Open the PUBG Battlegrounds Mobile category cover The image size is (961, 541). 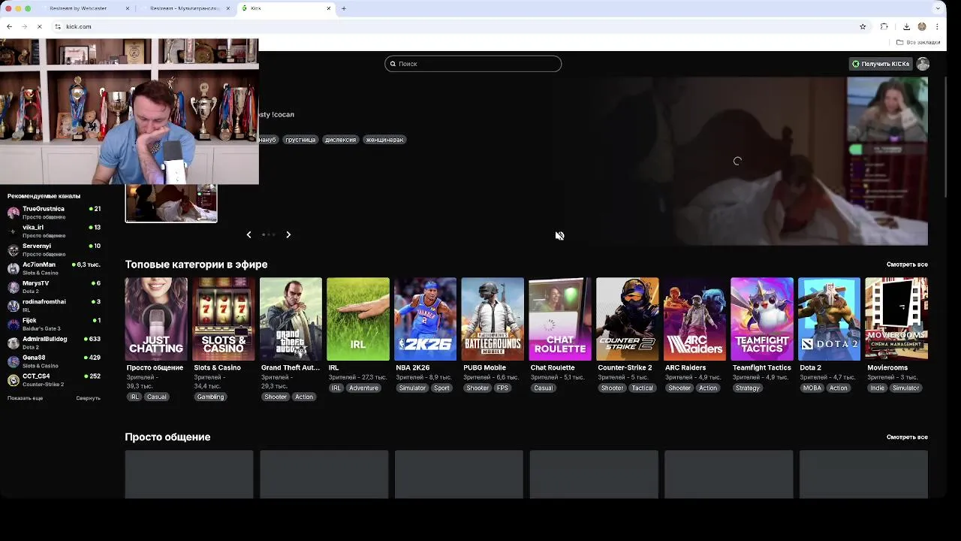(x=493, y=319)
